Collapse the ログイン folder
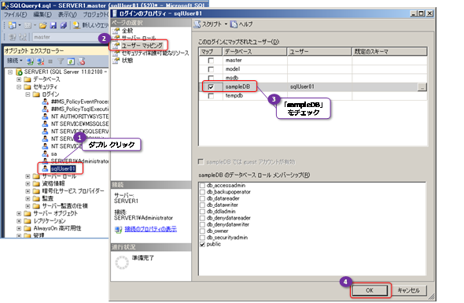The height and width of the screenshot is (303, 464). [28, 94]
